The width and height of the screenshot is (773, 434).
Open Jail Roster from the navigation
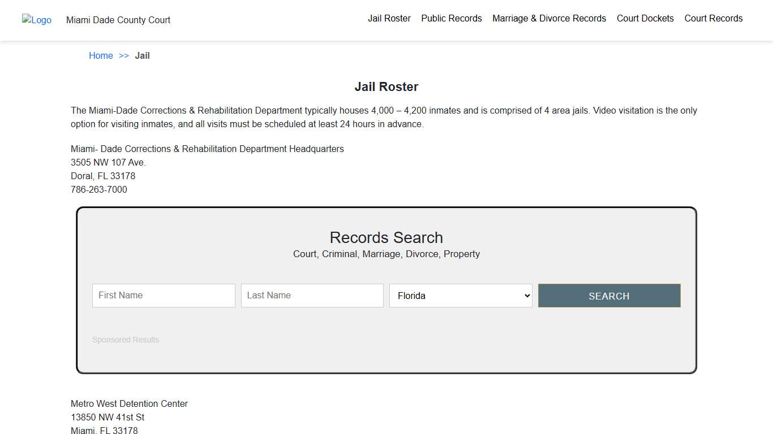(x=389, y=18)
